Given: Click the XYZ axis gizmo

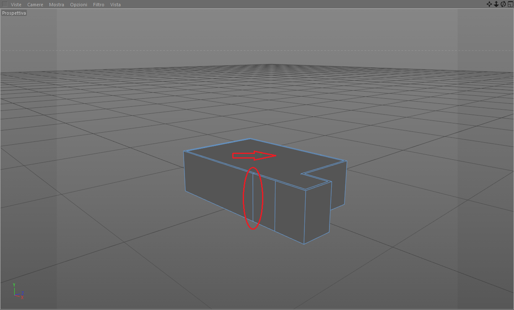Looking at the screenshot, I should click(18, 292).
